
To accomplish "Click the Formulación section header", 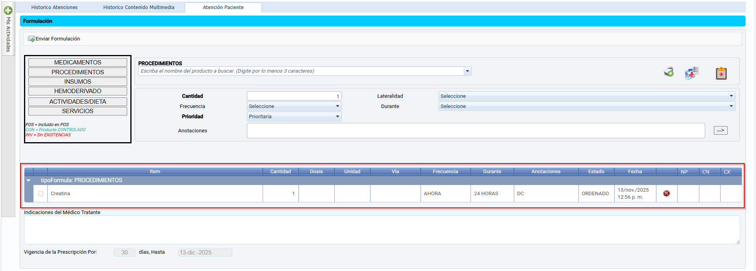I will click(382, 21).
